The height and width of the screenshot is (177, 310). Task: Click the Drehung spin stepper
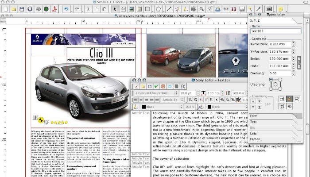pyautogui.click(x=294, y=73)
